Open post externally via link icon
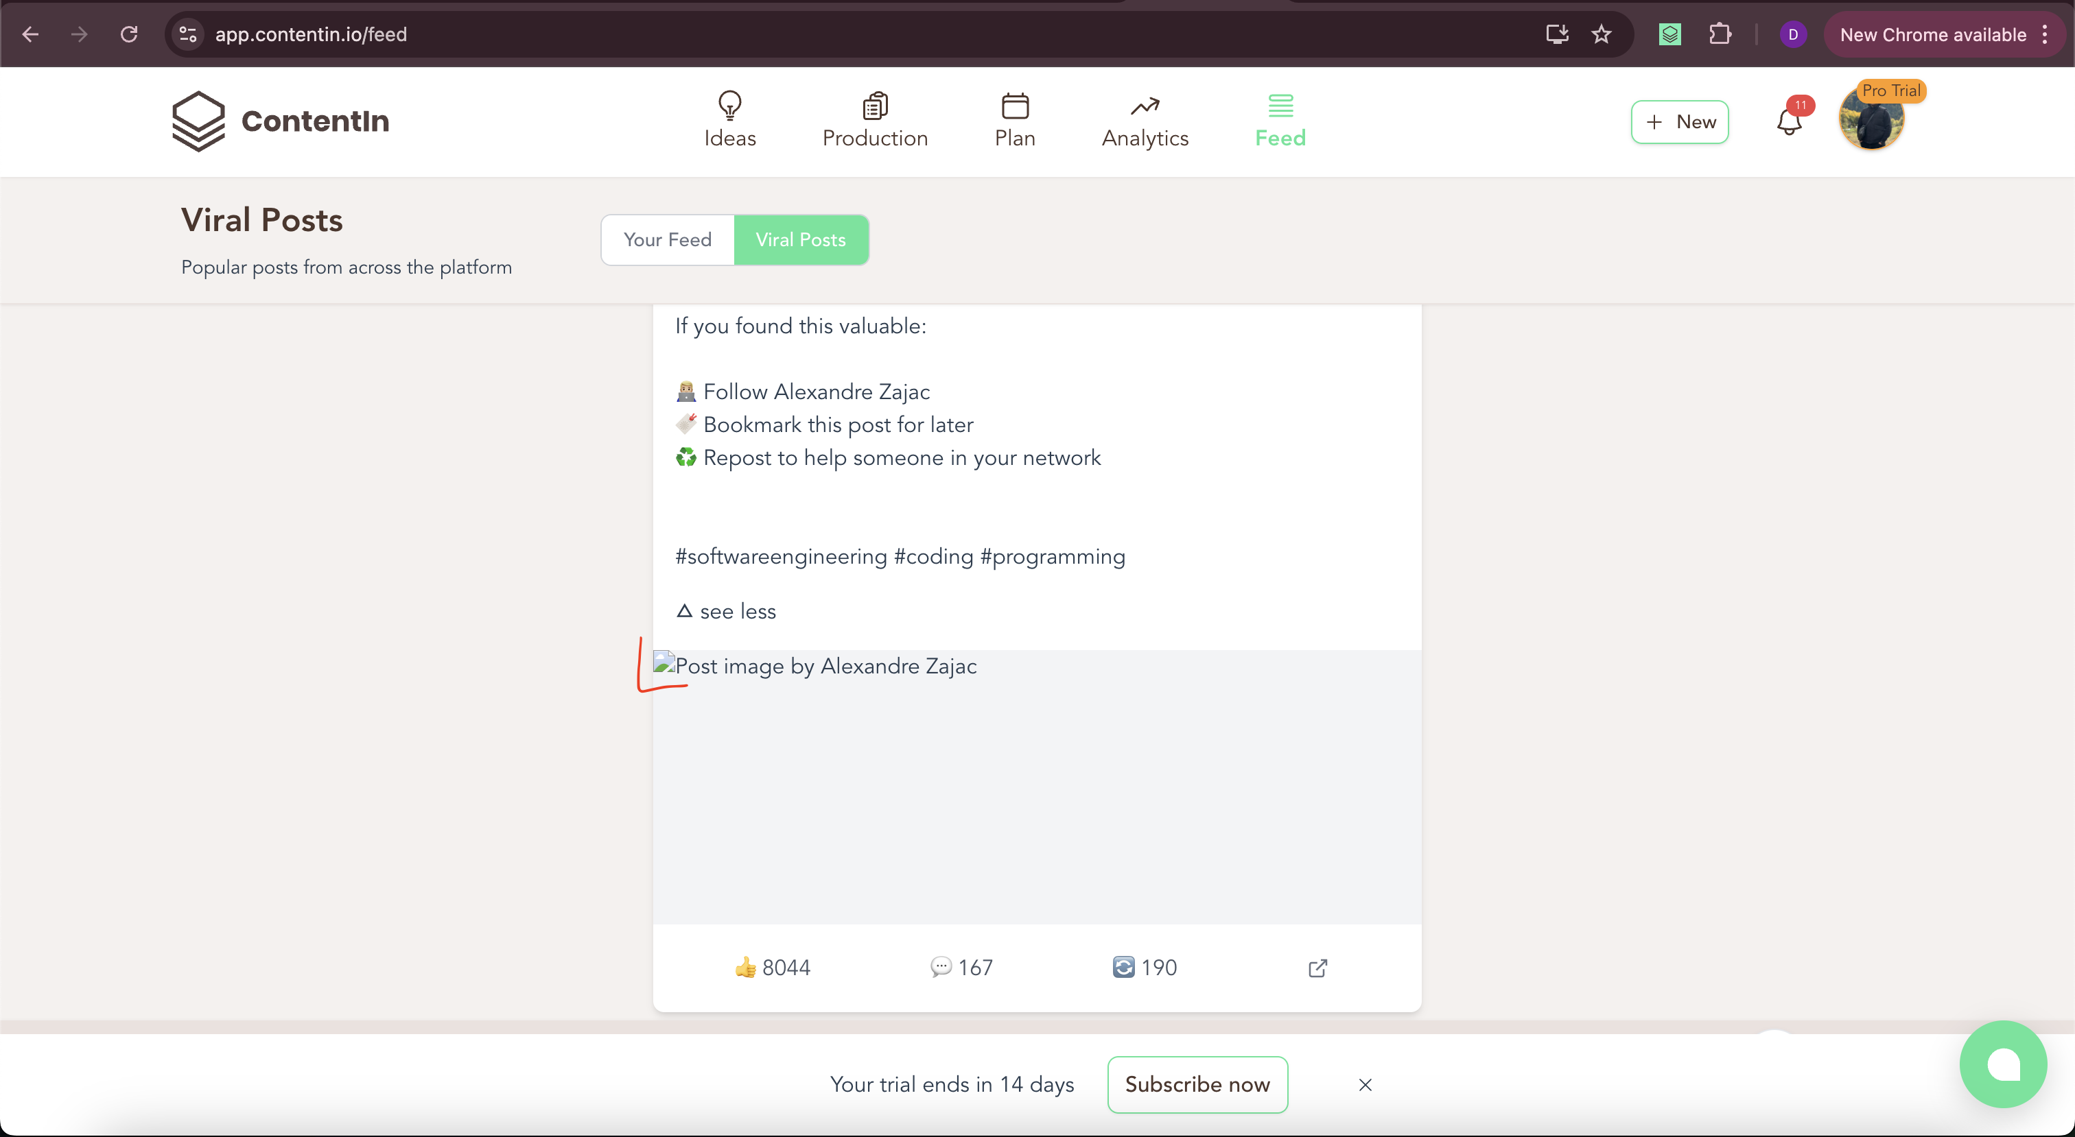The height and width of the screenshot is (1137, 2075). tap(1318, 967)
